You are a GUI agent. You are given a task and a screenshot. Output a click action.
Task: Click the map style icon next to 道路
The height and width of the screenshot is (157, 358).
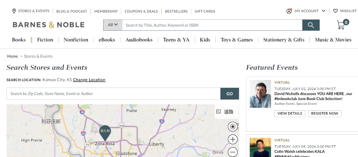[x=219, y=111]
